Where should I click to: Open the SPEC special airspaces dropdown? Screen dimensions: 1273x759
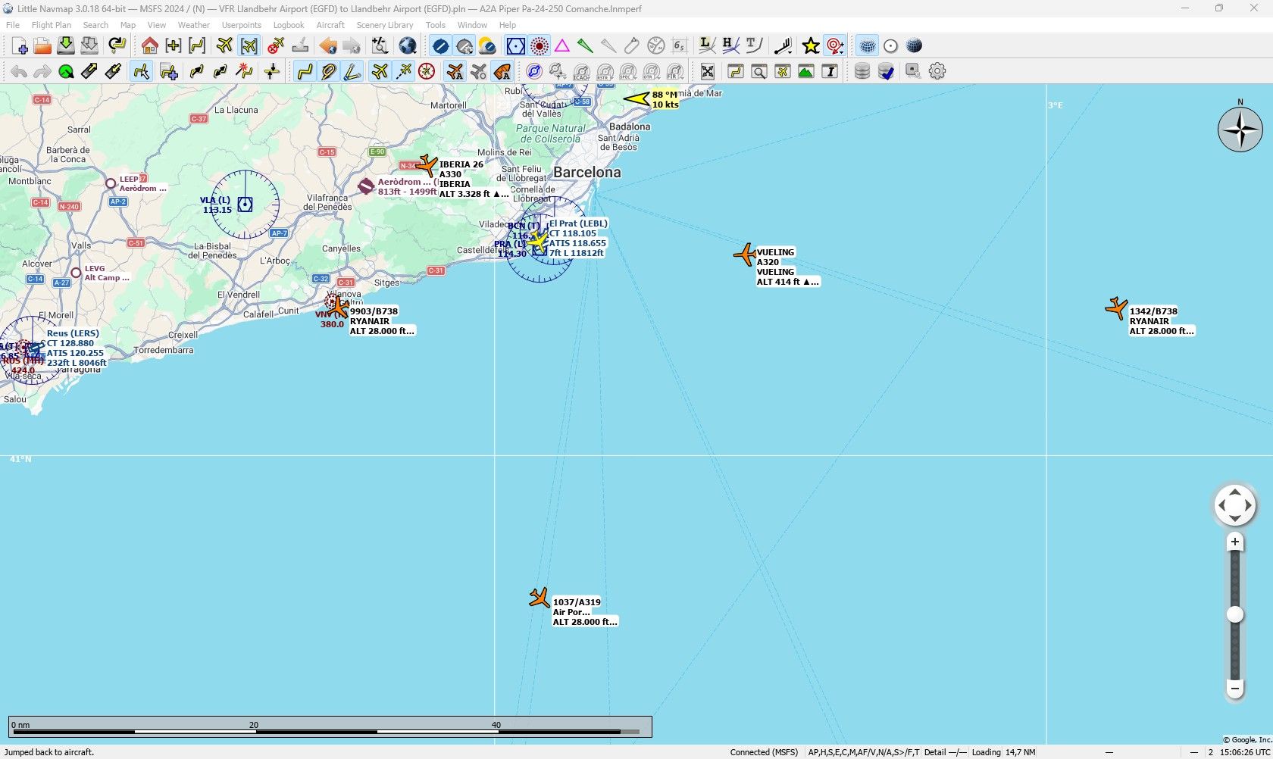[628, 72]
